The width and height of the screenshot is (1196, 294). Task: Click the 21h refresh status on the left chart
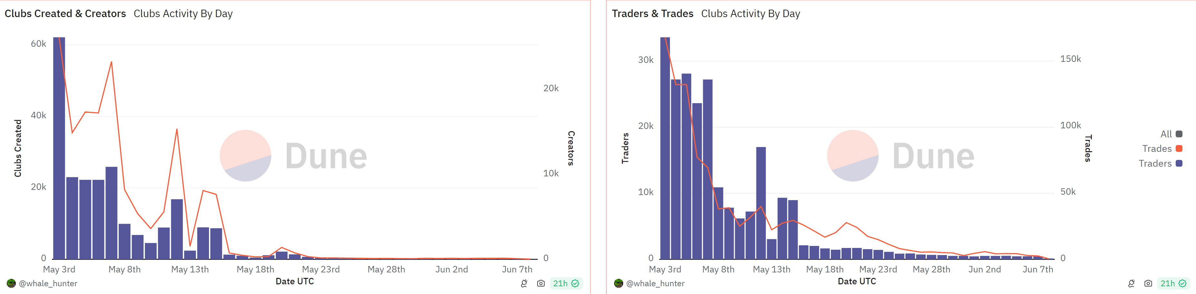pyautogui.click(x=560, y=283)
